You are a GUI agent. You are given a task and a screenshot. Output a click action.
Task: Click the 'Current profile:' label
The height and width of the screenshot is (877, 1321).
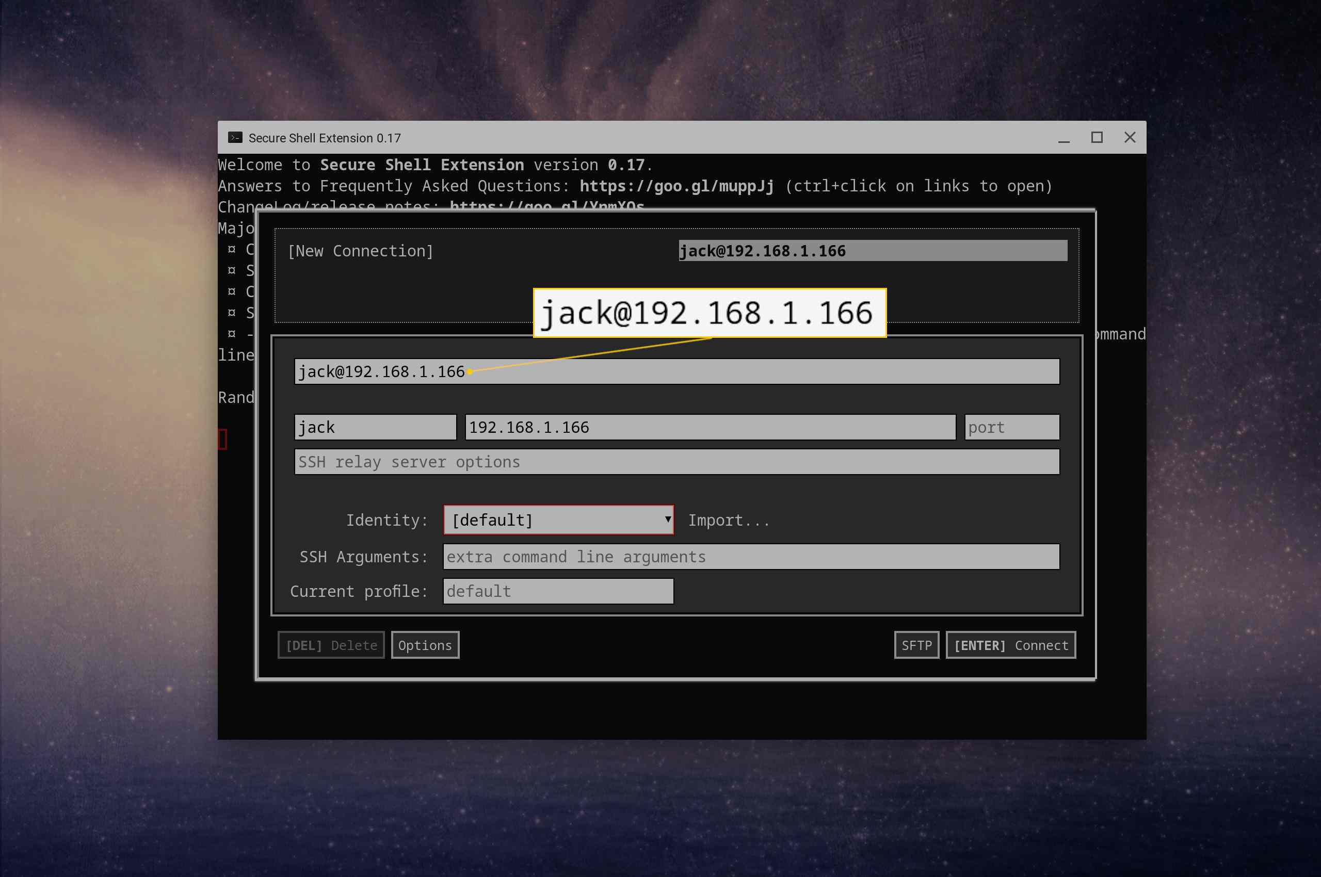(x=359, y=592)
